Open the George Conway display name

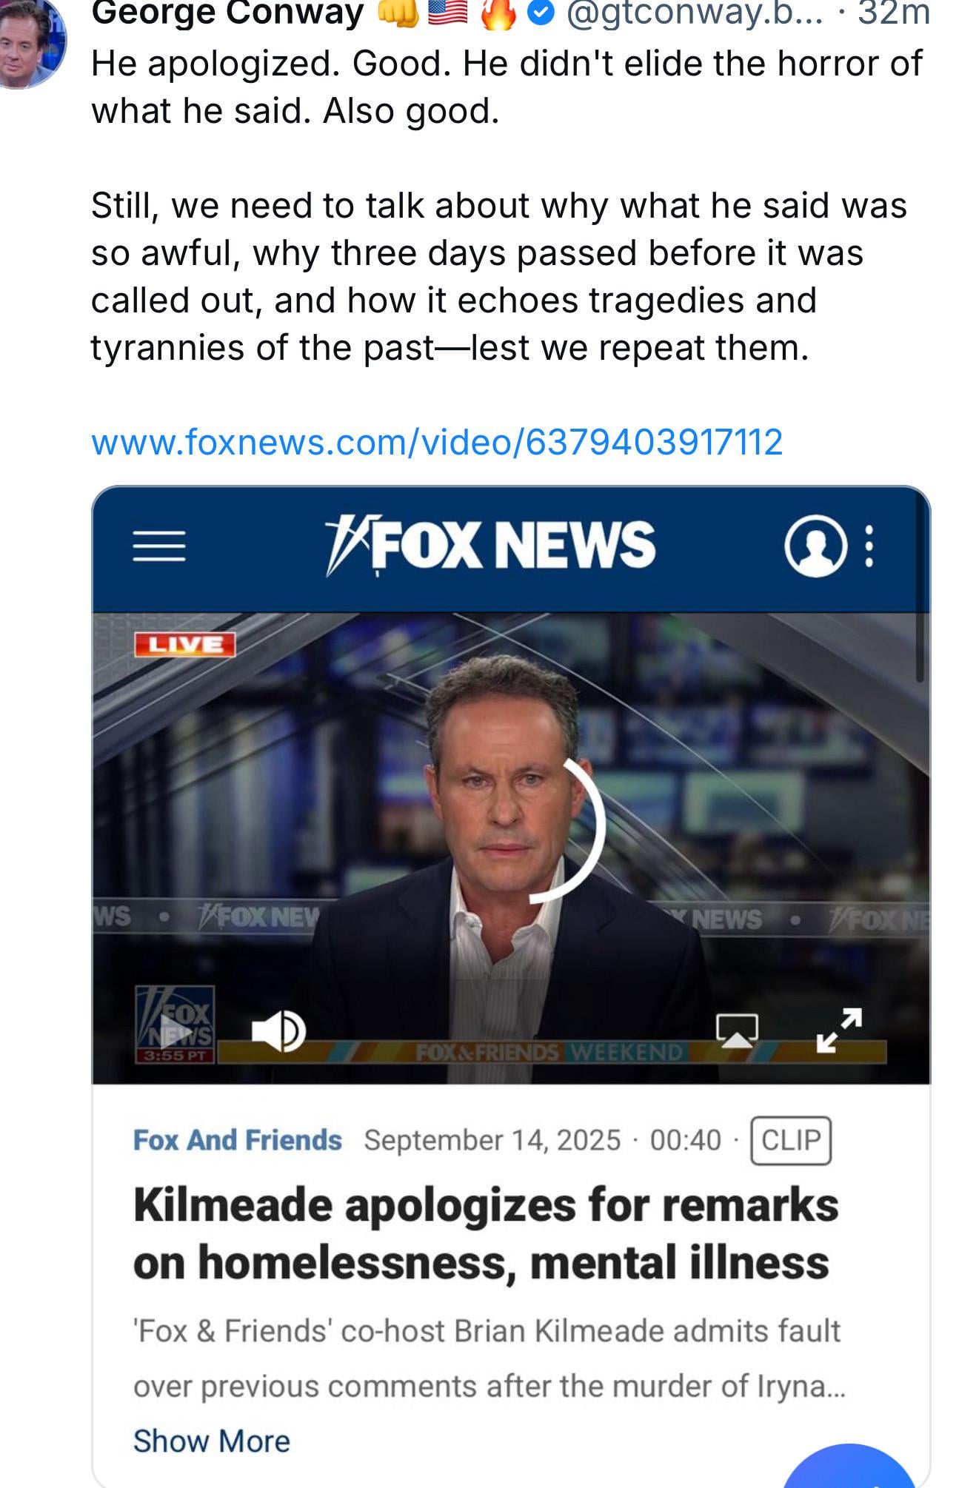pos(228,13)
